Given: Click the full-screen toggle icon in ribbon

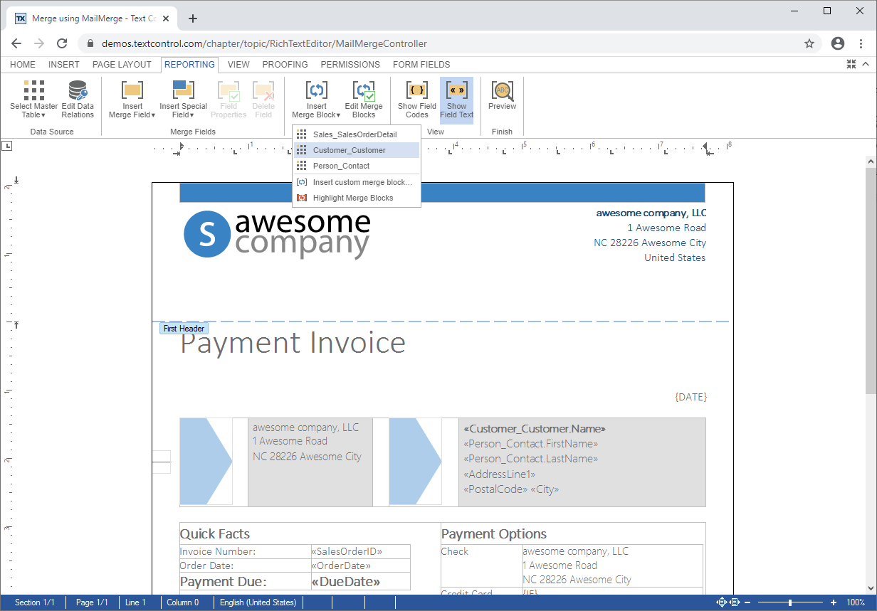Looking at the screenshot, I should [851, 64].
